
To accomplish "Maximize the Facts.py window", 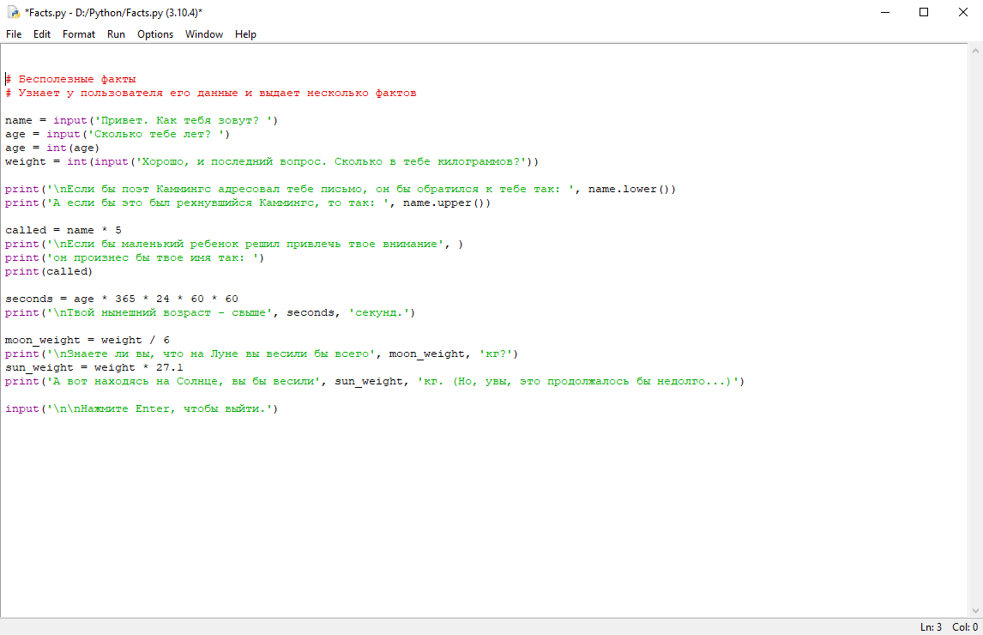I will click(924, 12).
